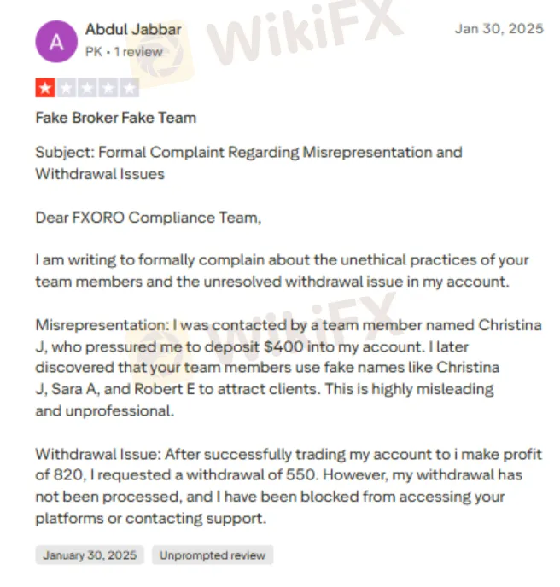Click the "January 30, 2025" tag

pos(90,555)
